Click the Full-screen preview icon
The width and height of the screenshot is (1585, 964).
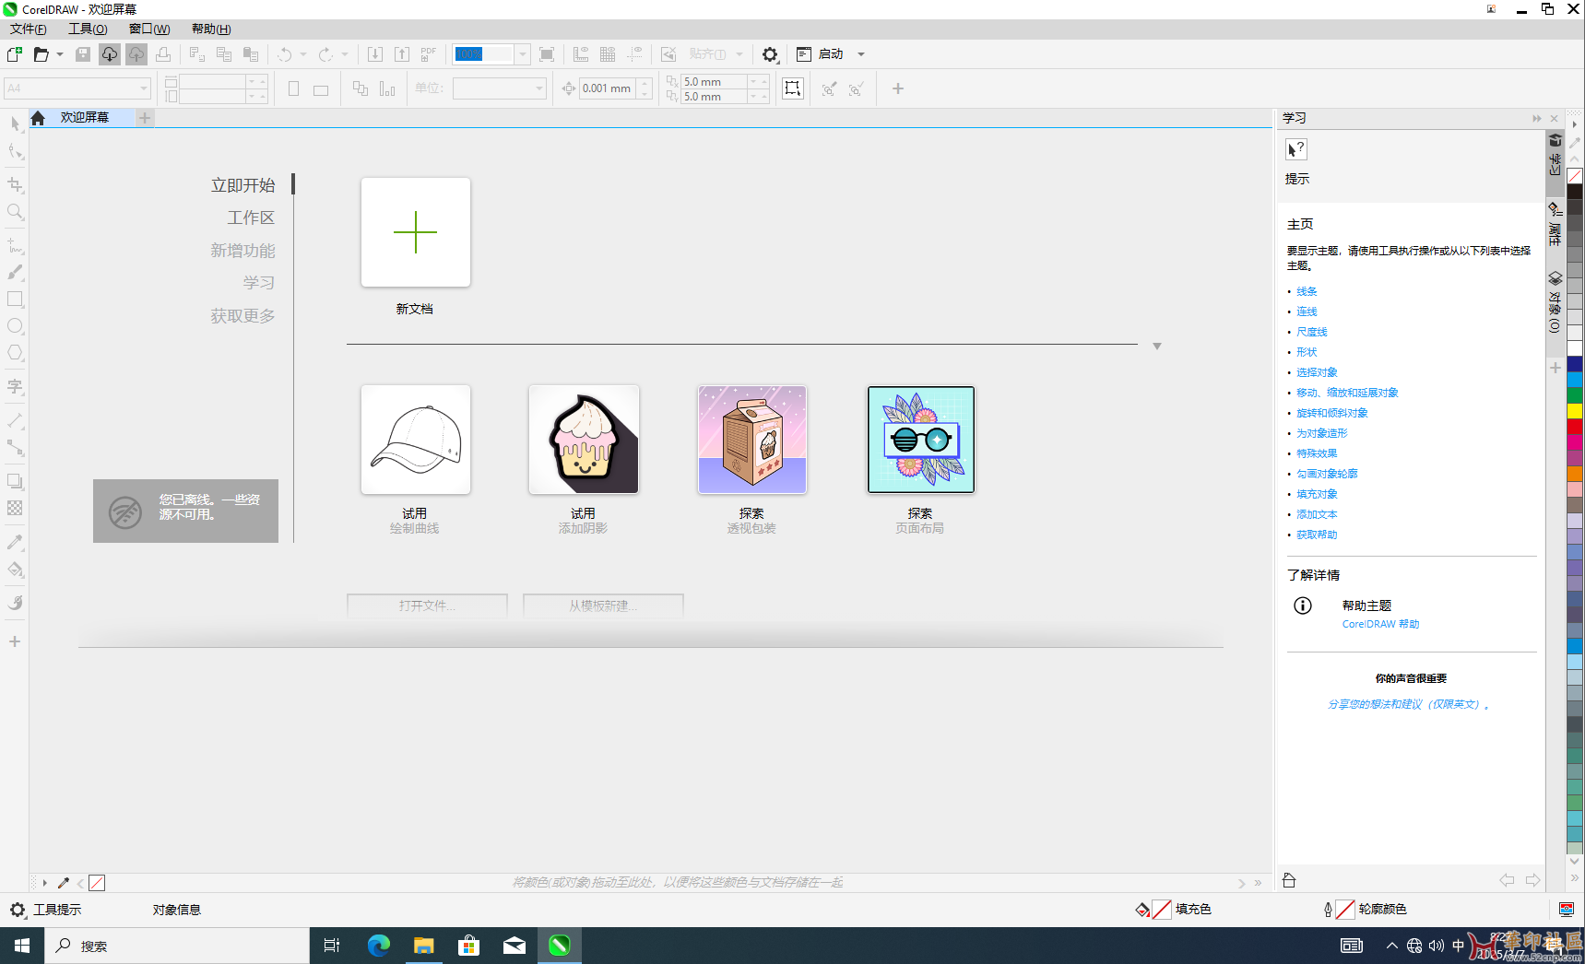click(547, 54)
